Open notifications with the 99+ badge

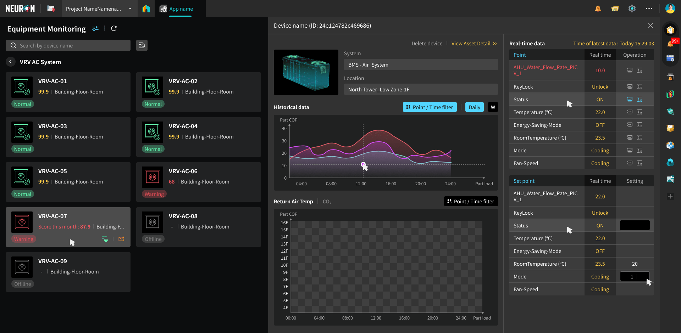coord(670,43)
